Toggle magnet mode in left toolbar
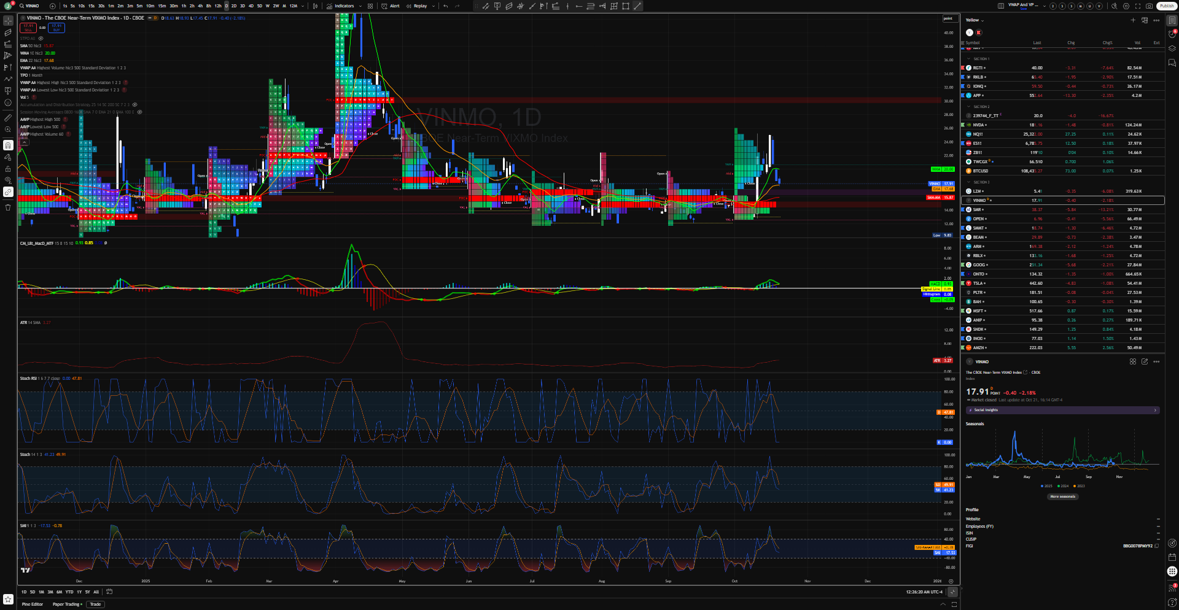The image size is (1179, 610). pyautogui.click(x=8, y=145)
